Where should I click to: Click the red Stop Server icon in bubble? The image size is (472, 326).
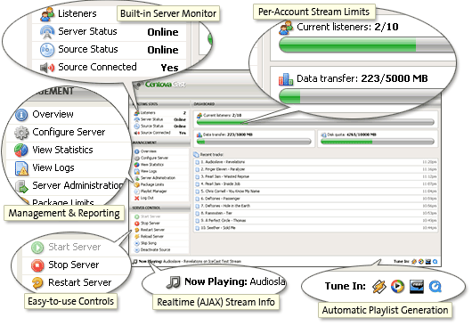click(37, 265)
